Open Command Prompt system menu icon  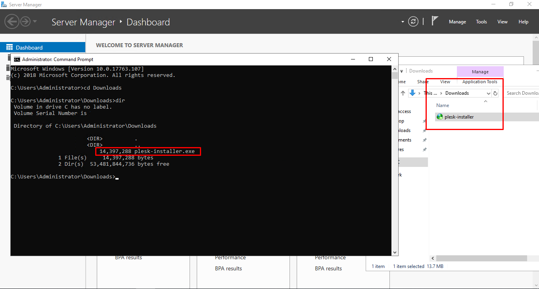point(17,59)
